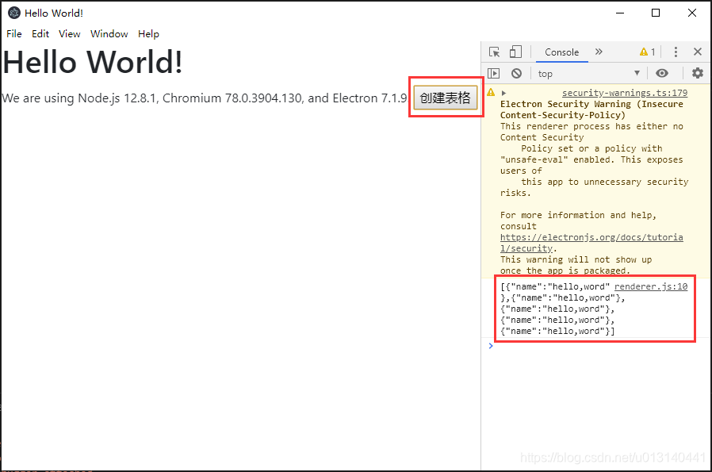Open the Window menu
The width and height of the screenshot is (712, 472).
109,33
